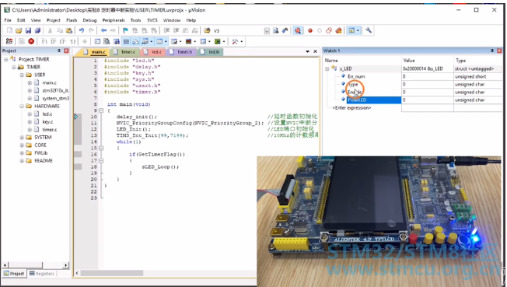507x287 pixels.
Task: Collapse the s_LED struct in Watch 1
Action: 327,68
